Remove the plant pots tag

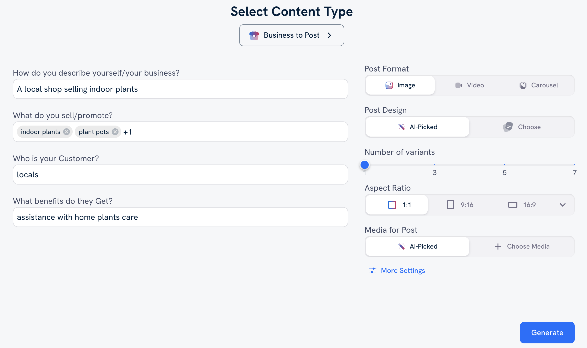point(115,131)
